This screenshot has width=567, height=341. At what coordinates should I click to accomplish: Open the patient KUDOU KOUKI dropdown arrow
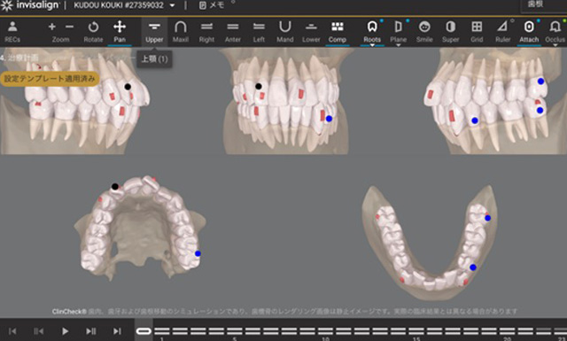(x=172, y=5)
